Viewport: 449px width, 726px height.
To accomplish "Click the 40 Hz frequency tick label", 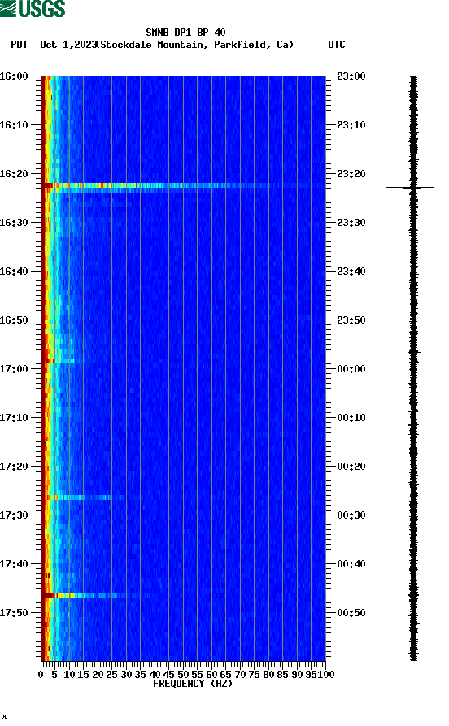I will click(155, 675).
